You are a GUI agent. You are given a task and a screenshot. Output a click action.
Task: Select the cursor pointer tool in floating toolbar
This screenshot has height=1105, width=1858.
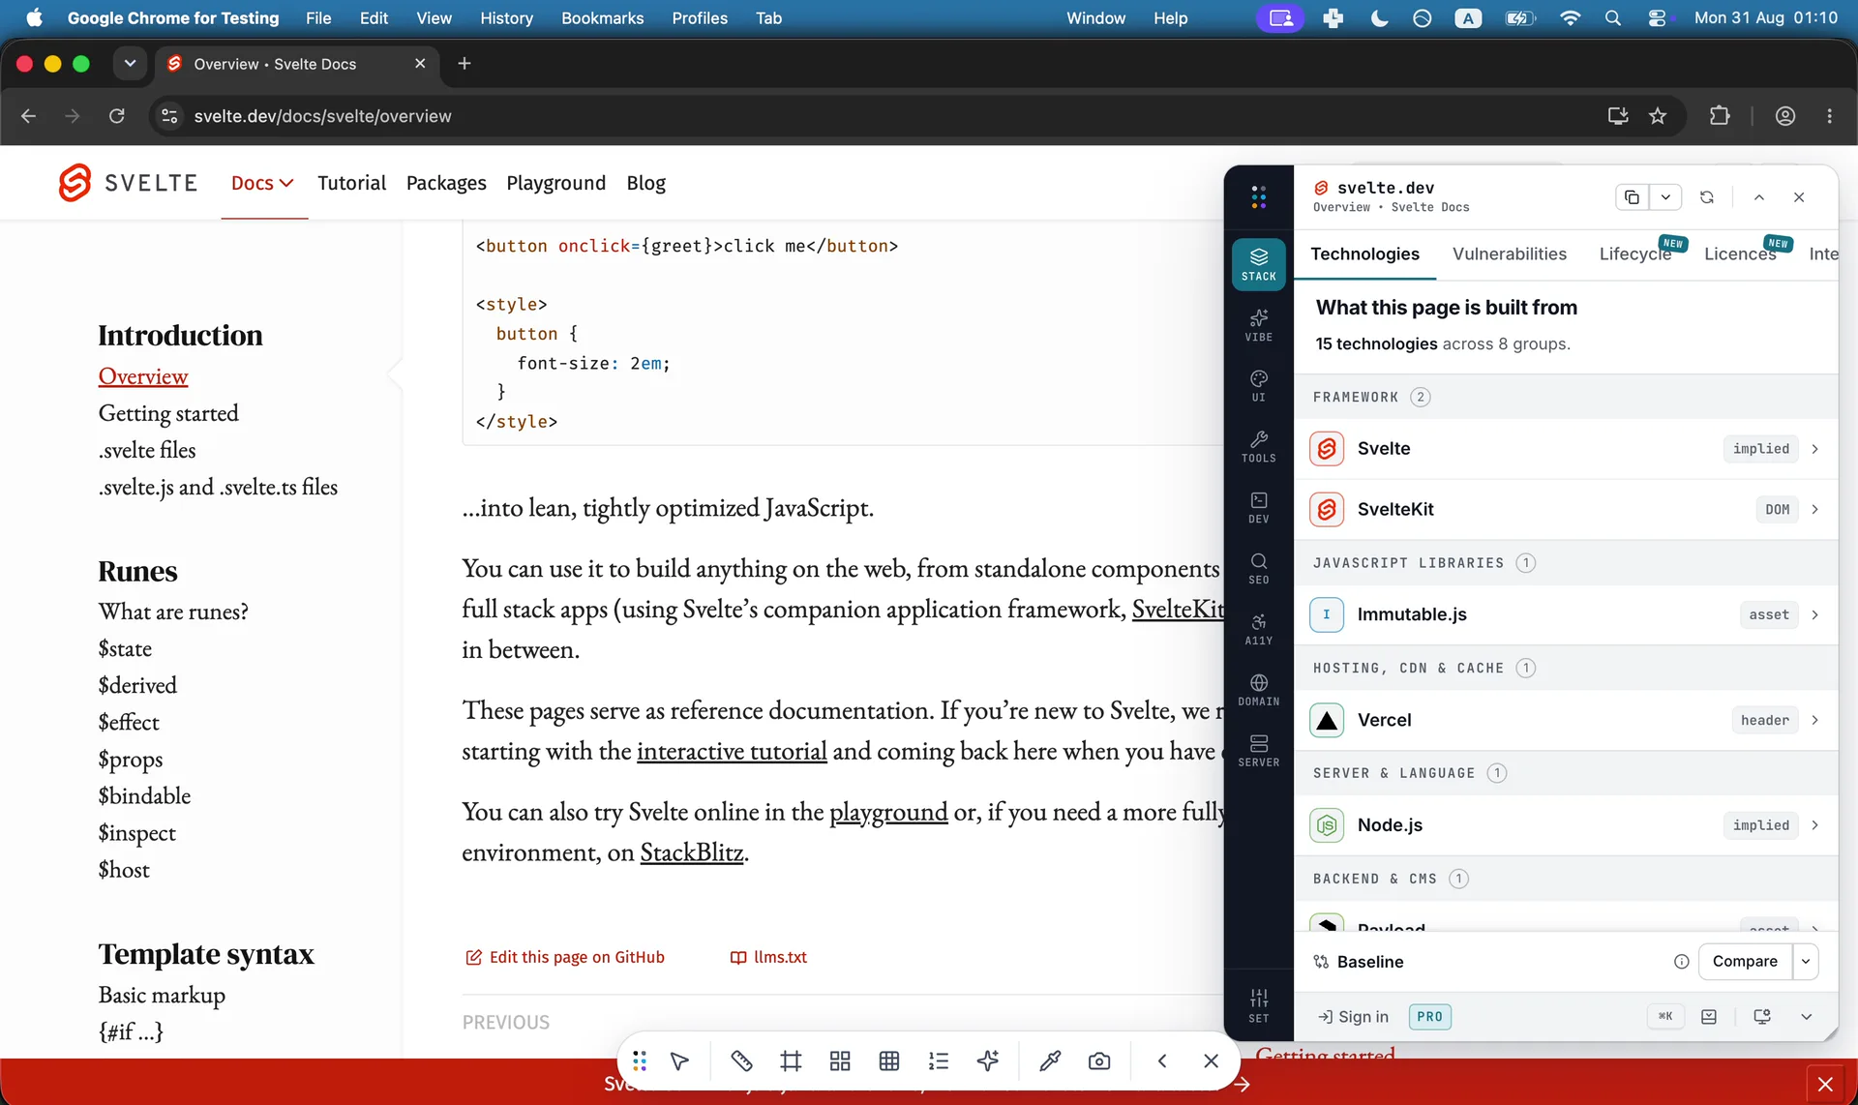(680, 1061)
